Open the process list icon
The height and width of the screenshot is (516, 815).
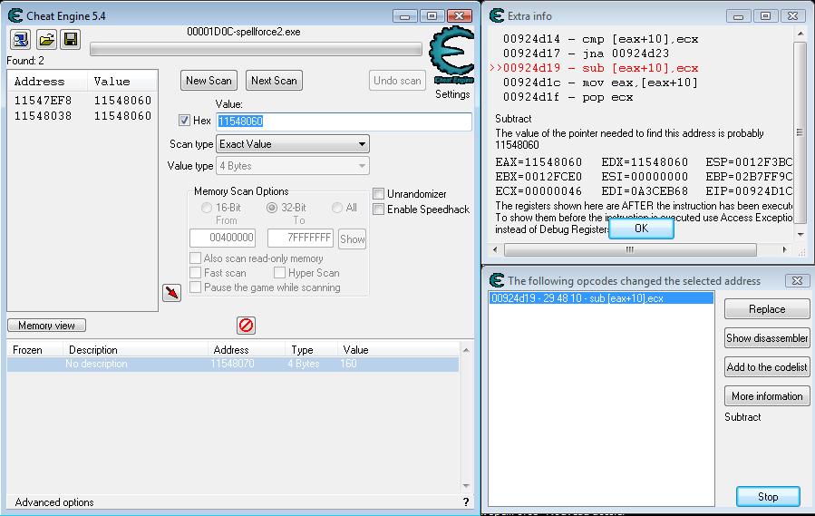click(x=21, y=39)
